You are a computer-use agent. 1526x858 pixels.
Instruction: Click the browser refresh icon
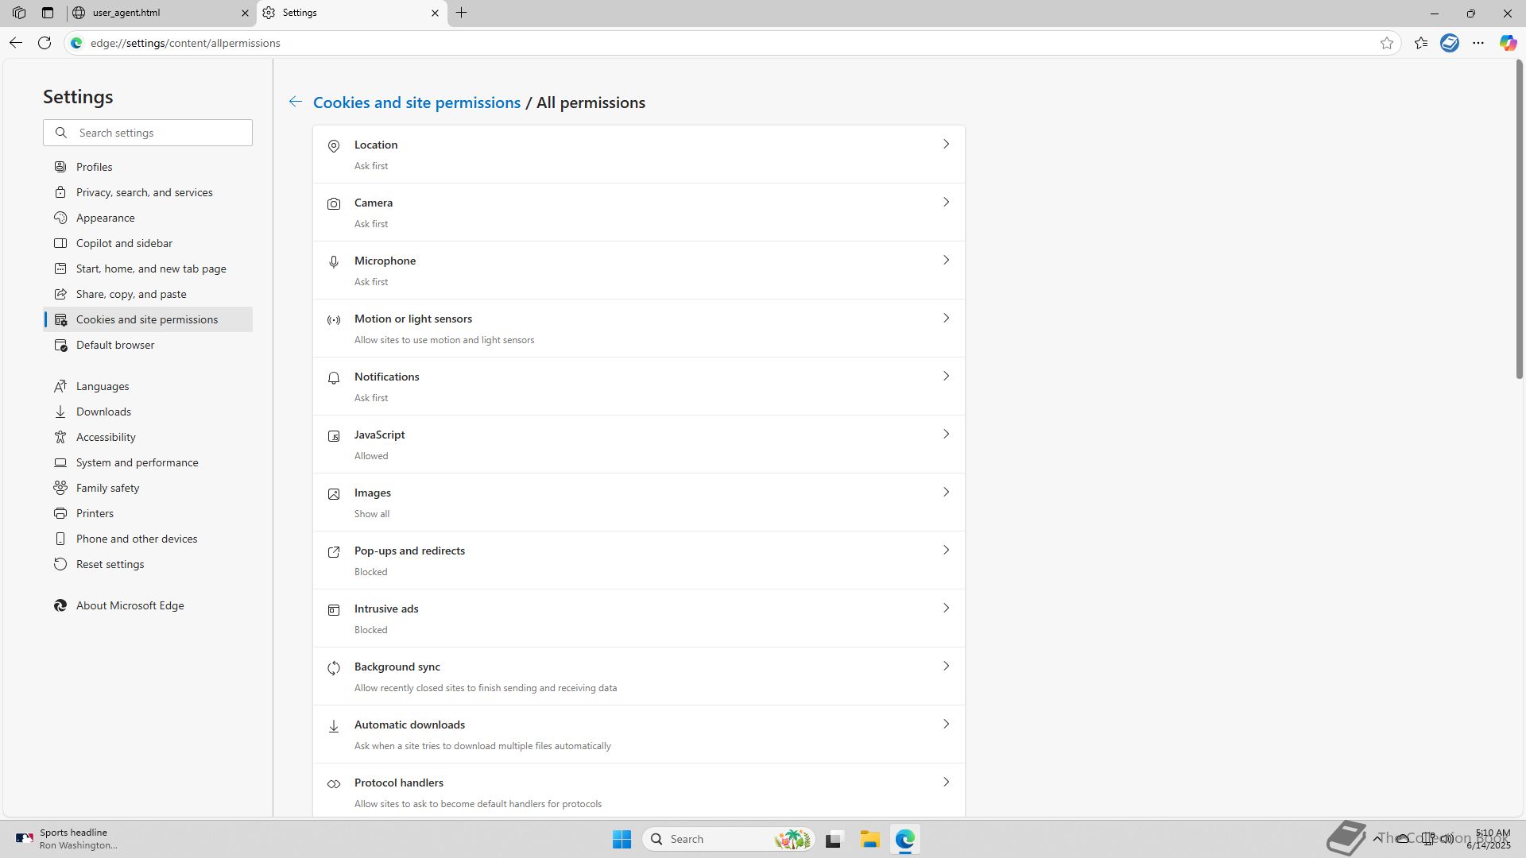(x=45, y=43)
